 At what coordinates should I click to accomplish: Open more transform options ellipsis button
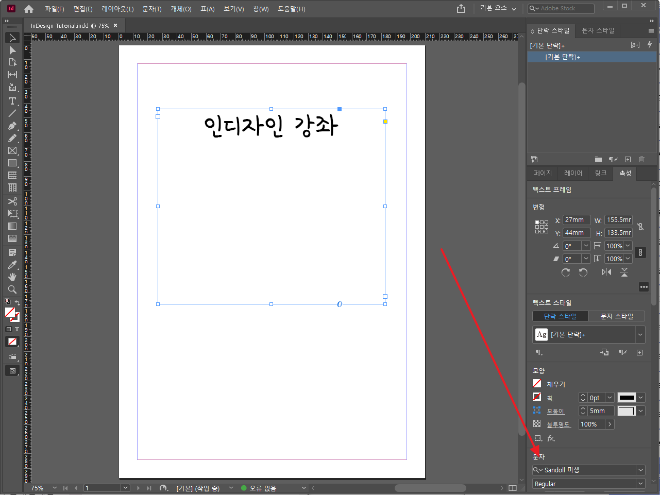pos(644,287)
